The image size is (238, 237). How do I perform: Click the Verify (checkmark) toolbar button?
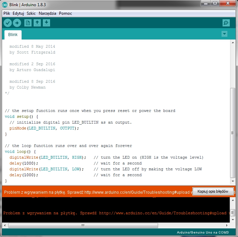8,23
